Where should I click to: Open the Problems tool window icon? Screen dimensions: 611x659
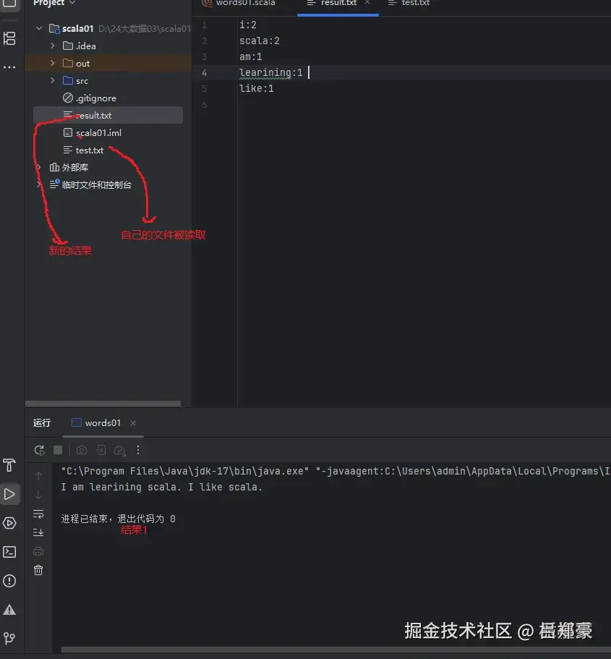coord(9,581)
